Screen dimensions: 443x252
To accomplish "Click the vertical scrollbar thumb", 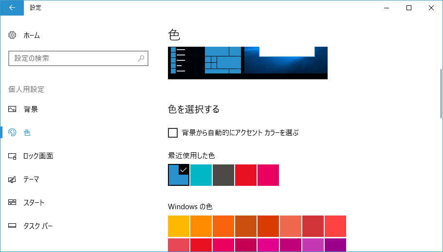I will click(442, 93).
